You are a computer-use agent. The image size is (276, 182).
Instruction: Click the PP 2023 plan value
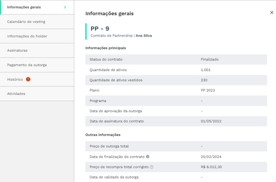[x=208, y=90]
